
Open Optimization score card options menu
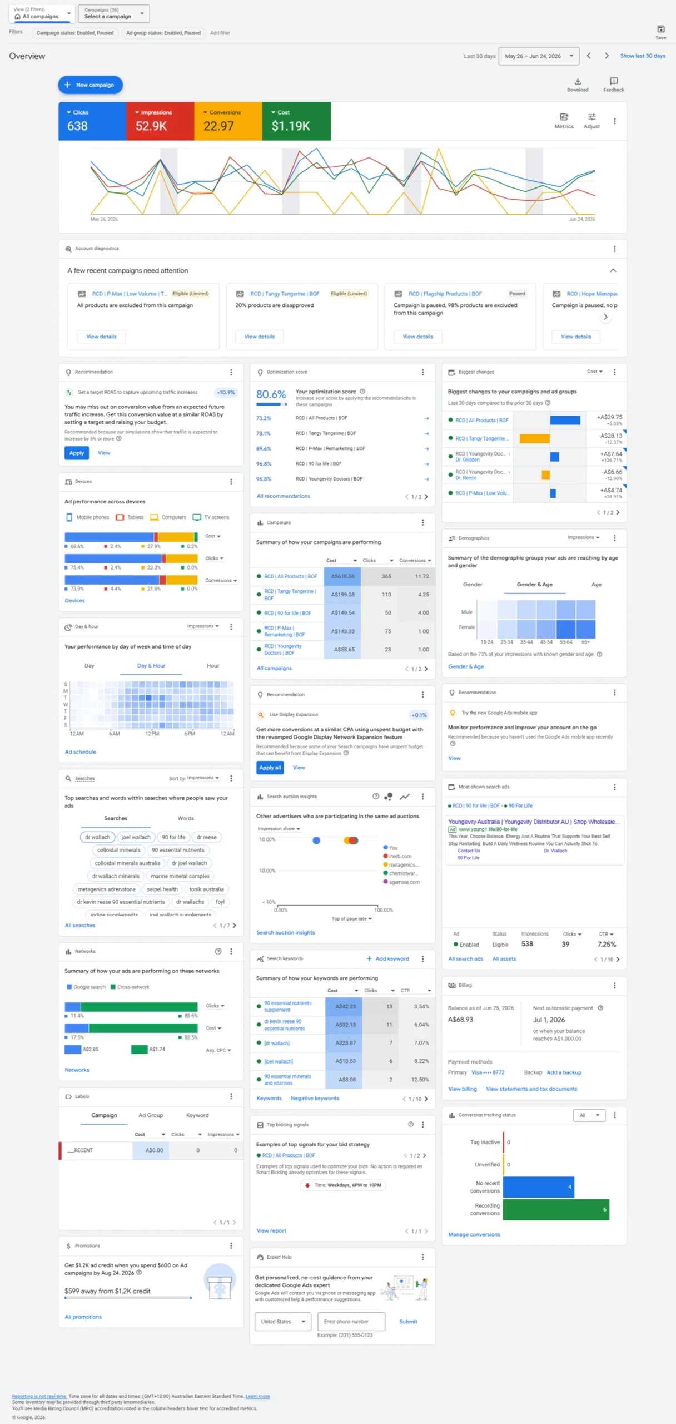coord(422,372)
